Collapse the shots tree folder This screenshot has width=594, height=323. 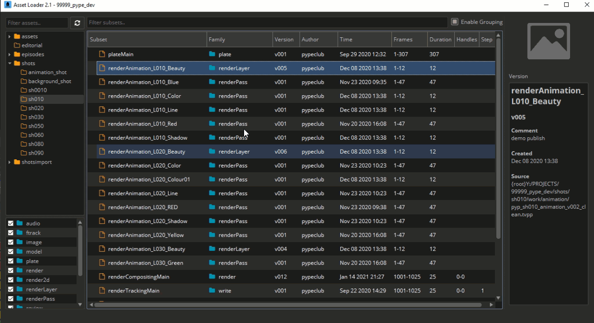click(x=10, y=63)
